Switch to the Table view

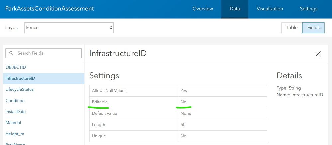click(292, 28)
